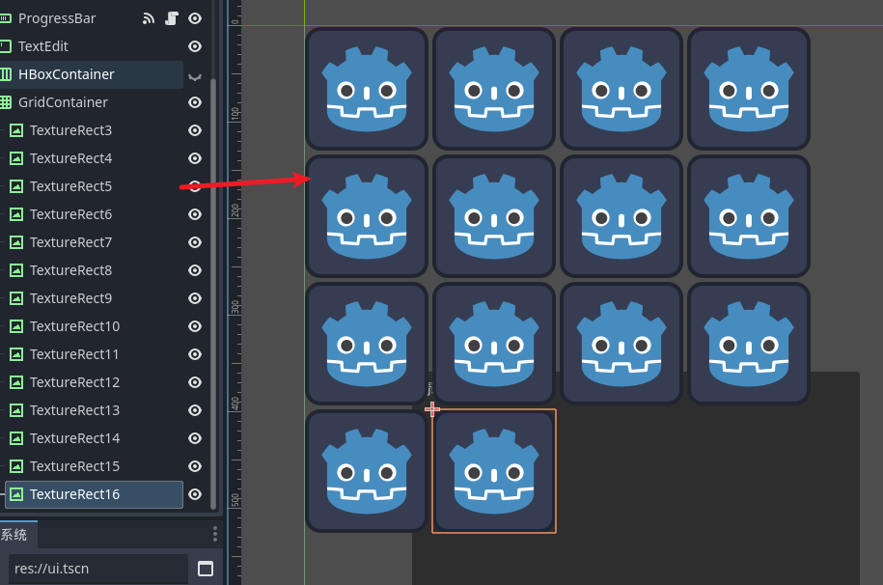Select TextureRect9 in the scene tree

(92, 298)
